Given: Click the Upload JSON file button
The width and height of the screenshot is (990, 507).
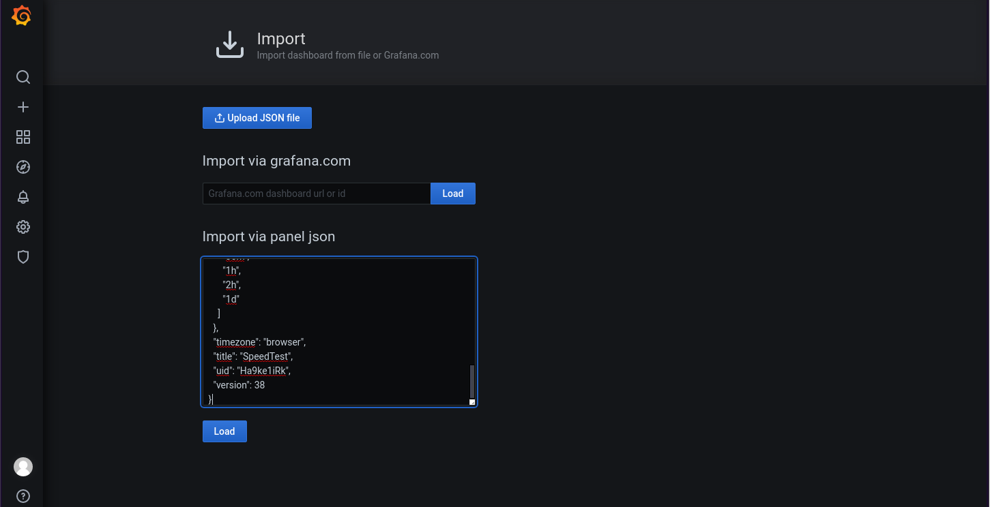Looking at the screenshot, I should coord(257,118).
